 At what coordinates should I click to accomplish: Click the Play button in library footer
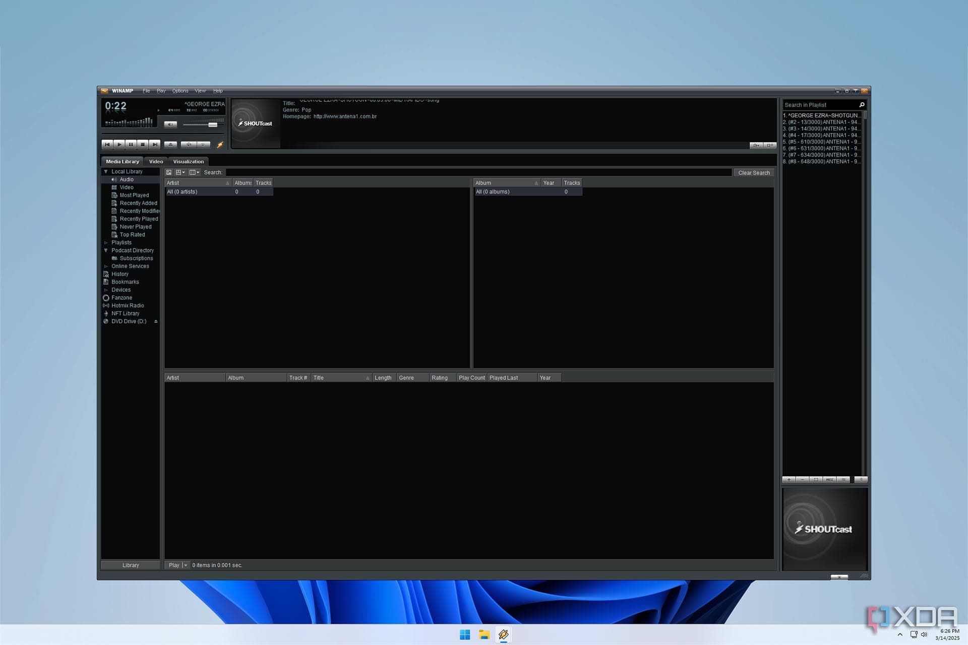pos(173,565)
